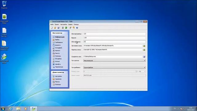Click the Copyright footer text field

click(113, 50)
